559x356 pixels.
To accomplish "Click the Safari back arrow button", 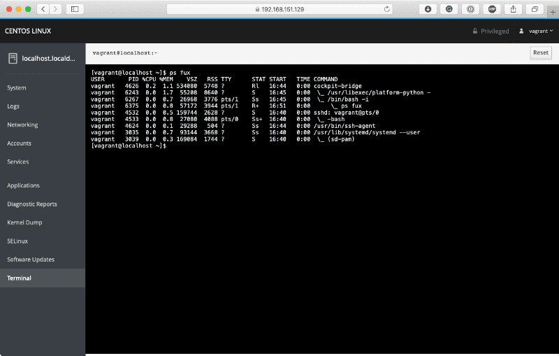I will (x=42, y=9).
